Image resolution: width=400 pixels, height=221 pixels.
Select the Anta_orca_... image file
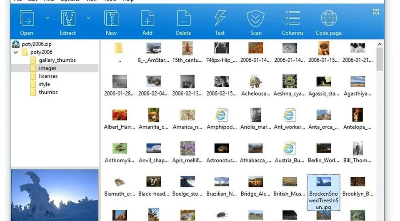[323, 119]
